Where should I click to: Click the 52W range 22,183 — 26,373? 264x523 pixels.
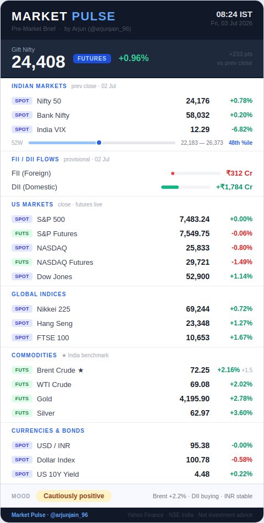(x=202, y=143)
